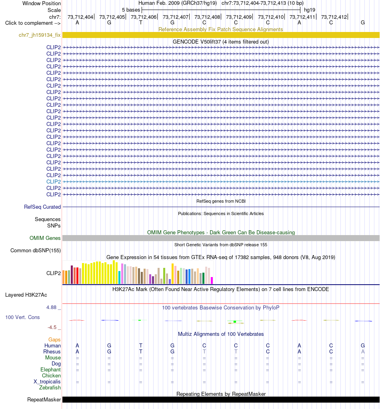
Task: Select the "Elephant" species label
Action: (x=50, y=369)
